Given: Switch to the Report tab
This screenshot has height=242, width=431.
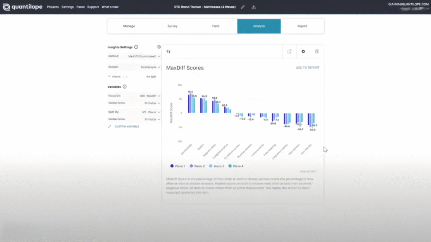Looking at the screenshot, I should pos(302,26).
